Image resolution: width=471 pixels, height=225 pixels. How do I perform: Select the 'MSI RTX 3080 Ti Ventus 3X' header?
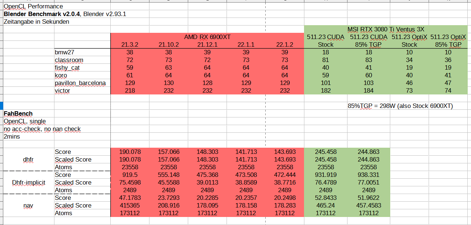[385, 29]
